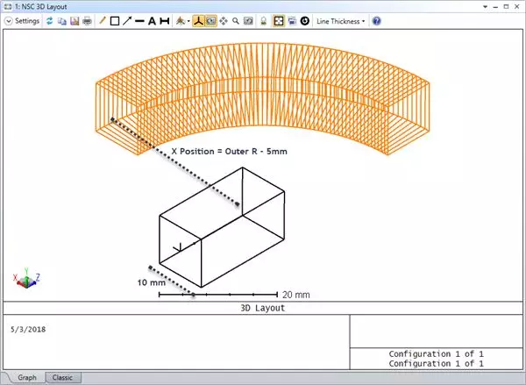The width and height of the screenshot is (526, 385).
Task: Click the zoom magnifier icon
Action: pos(236,20)
